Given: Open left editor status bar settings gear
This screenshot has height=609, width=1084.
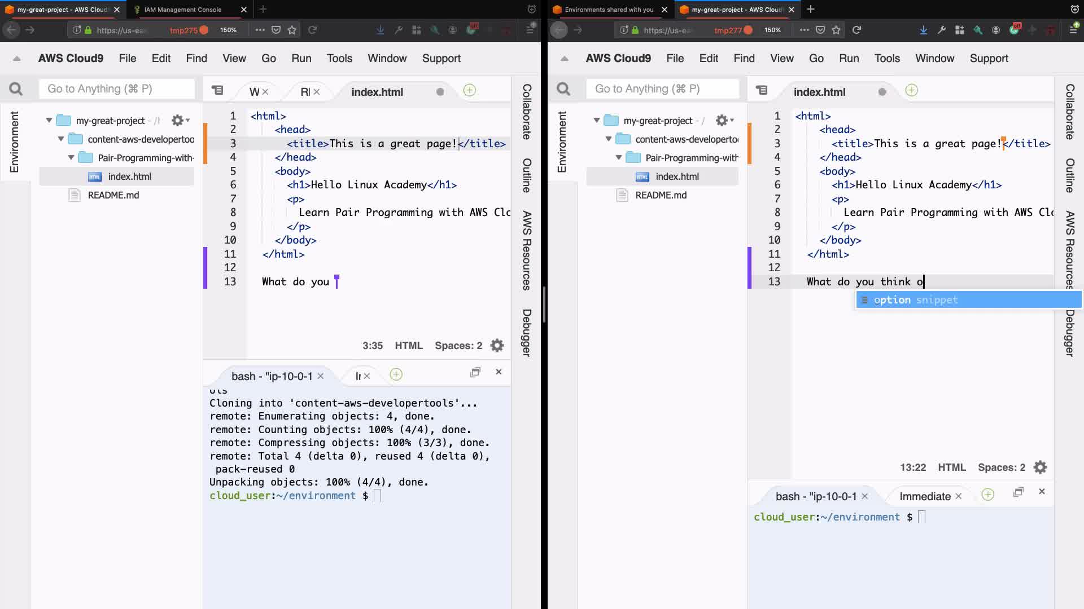Looking at the screenshot, I should pyautogui.click(x=497, y=345).
